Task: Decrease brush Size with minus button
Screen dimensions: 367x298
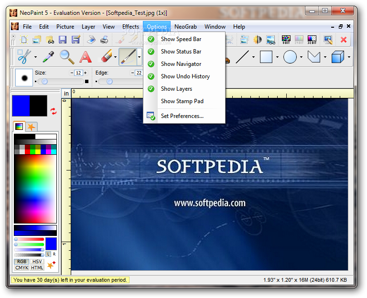Action: (72, 73)
